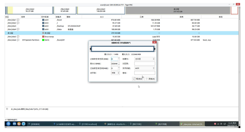Viewport: 245px width, 132px height.
Task: Click the 之前的空余空间 spin field
Action: tap(114, 59)
